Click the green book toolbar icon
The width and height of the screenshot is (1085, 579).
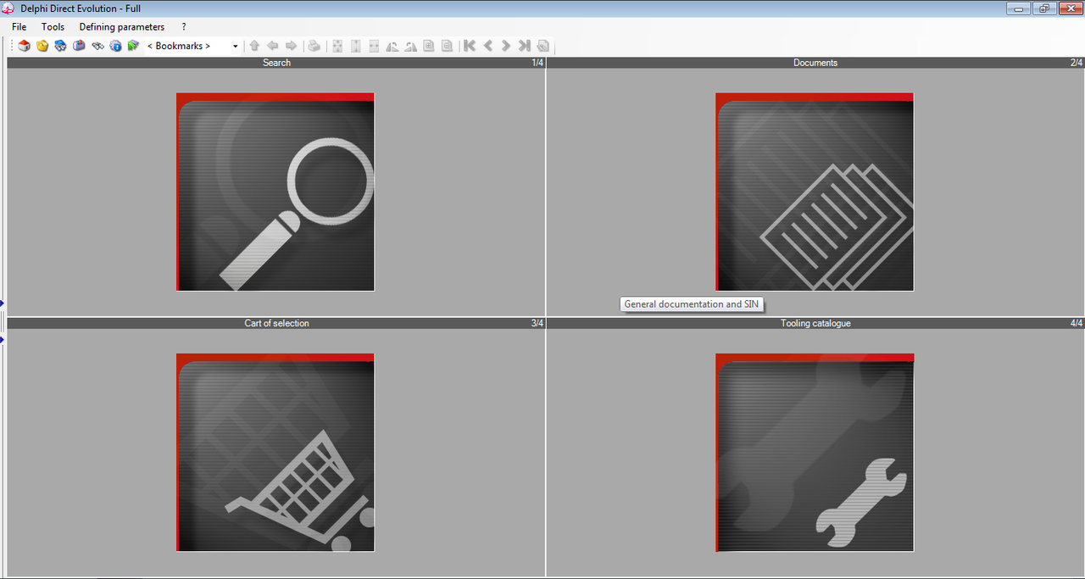[133, 46]
